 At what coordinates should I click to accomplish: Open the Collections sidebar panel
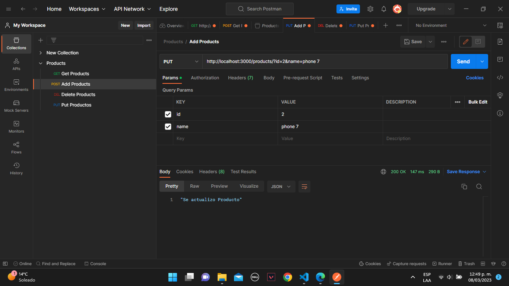pos(16,44)
